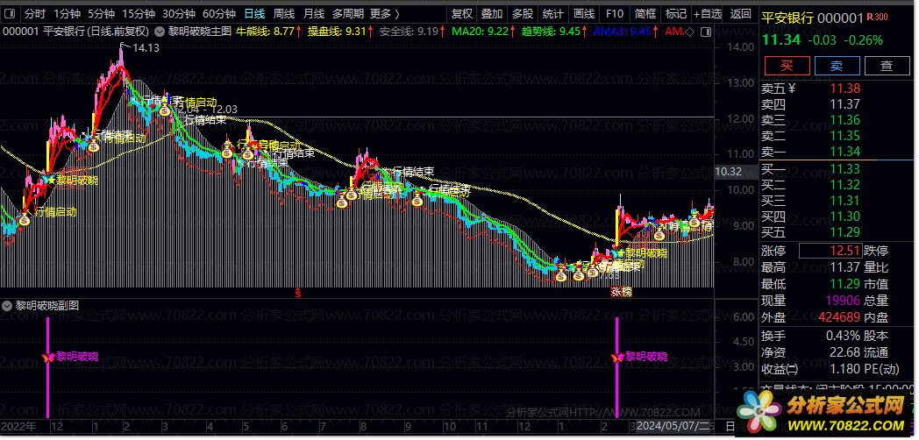The height and width of the screenshot is (440, 919).
Task: Click the 14.13 high price label
Action: [x=146, y=48]
